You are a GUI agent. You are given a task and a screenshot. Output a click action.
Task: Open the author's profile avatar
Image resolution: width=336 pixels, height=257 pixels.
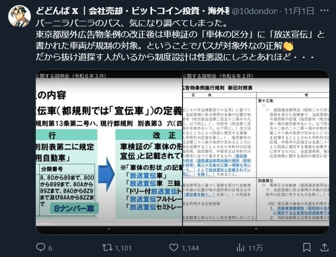[20, 17]
